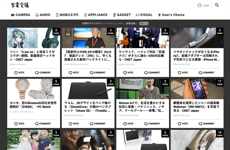Viewport: 230px width, 150px height.
Task: Click the black pen tablet thumbnail
Action: coord(88,89)
